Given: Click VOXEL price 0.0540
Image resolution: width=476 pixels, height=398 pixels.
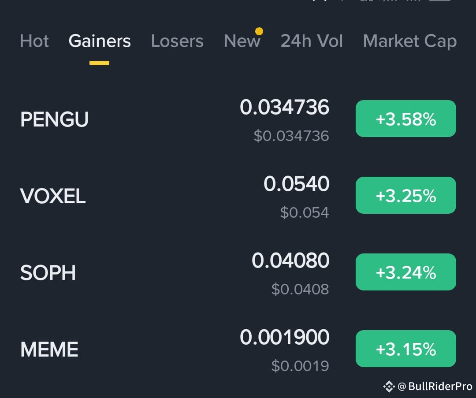Looking at the screenshot, I should [x=296, y=184].
